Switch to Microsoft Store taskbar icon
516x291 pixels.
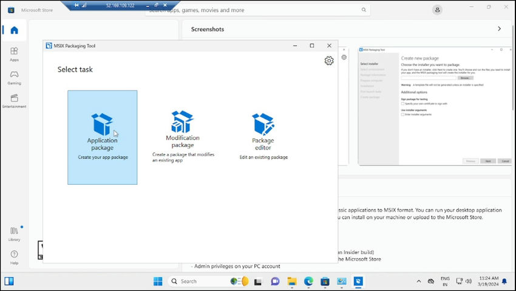(x=325, y=281)
